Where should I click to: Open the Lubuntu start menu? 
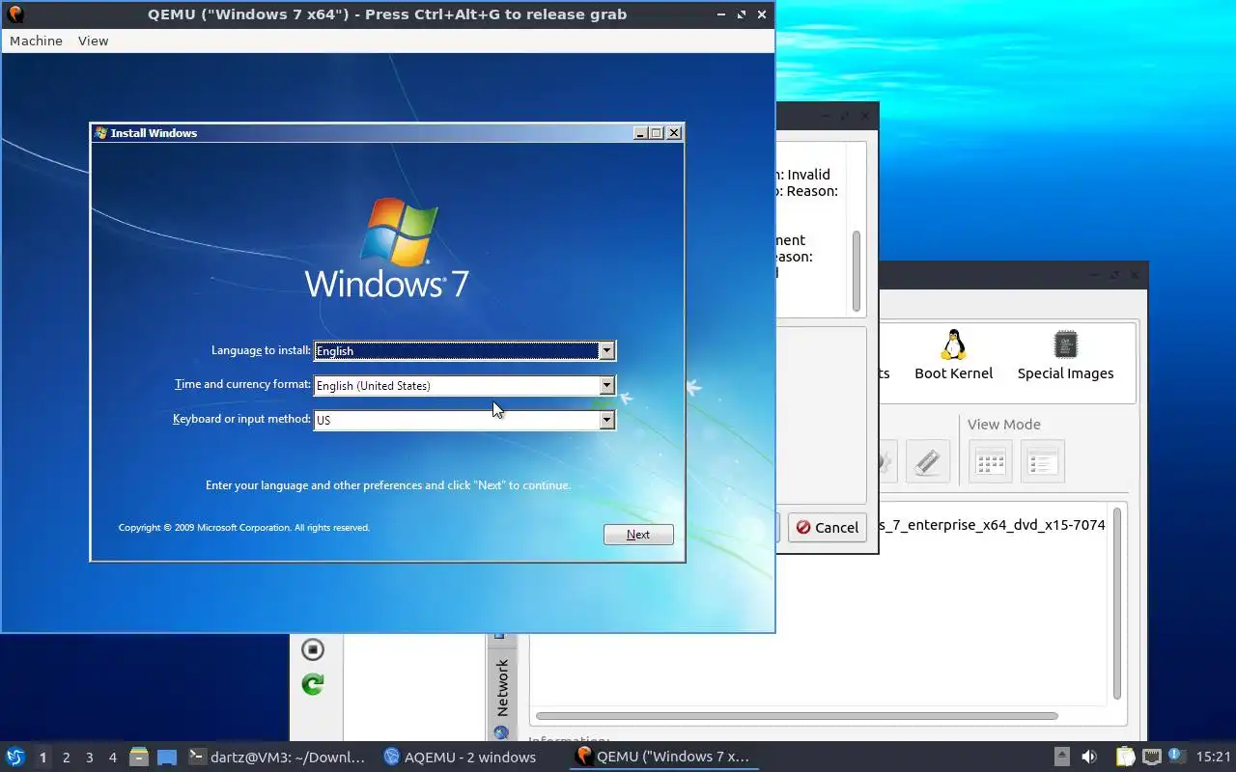15,757
